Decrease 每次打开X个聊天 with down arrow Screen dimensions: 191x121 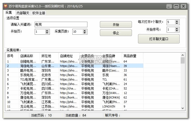click(177, 23)
